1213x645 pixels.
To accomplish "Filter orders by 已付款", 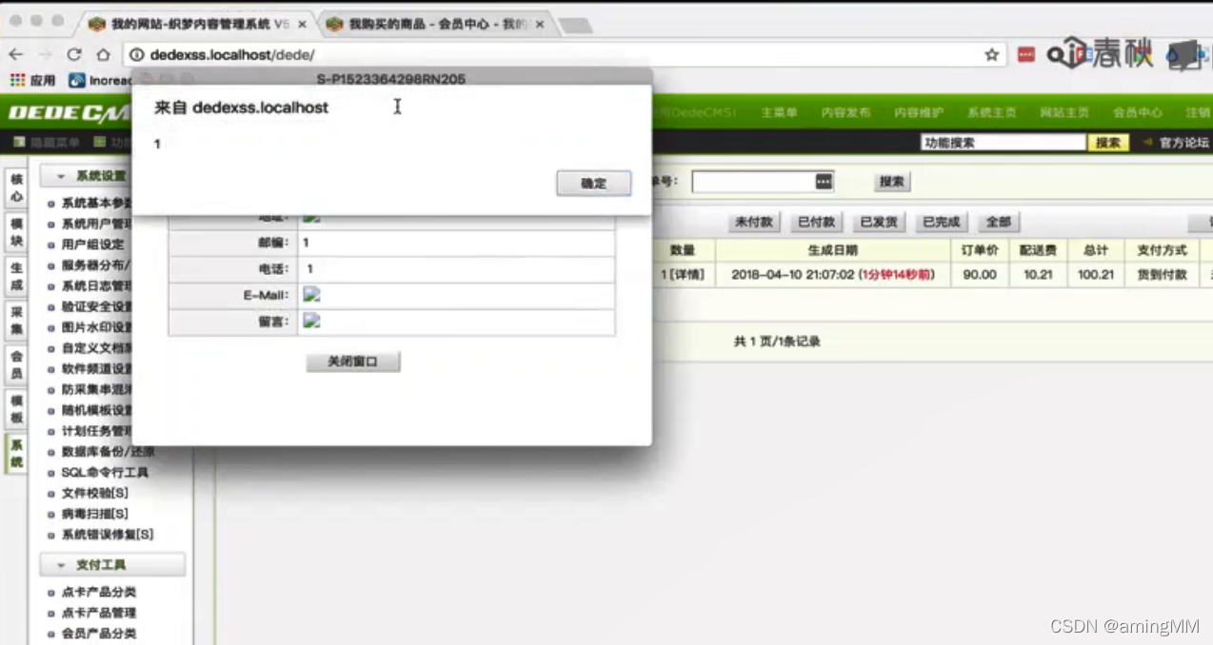I will tap(816, 222).
